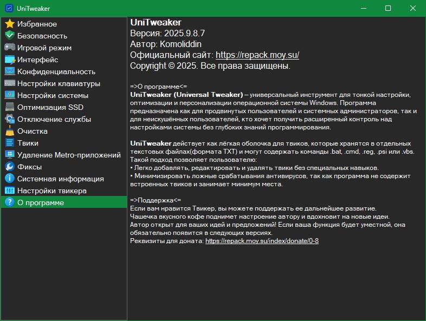Viewport: 426px width, 321px height.
Task: Open the Безопасность section
Action: [x=64, y=36]
